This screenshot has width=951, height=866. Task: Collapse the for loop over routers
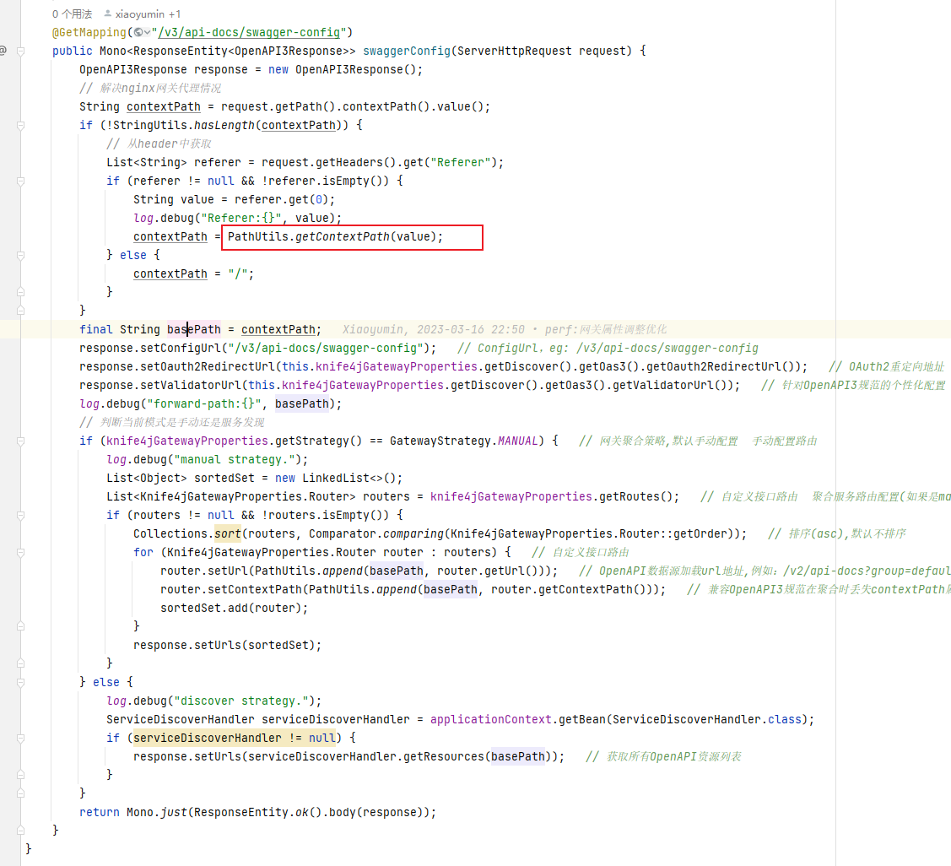pos(19,552)
